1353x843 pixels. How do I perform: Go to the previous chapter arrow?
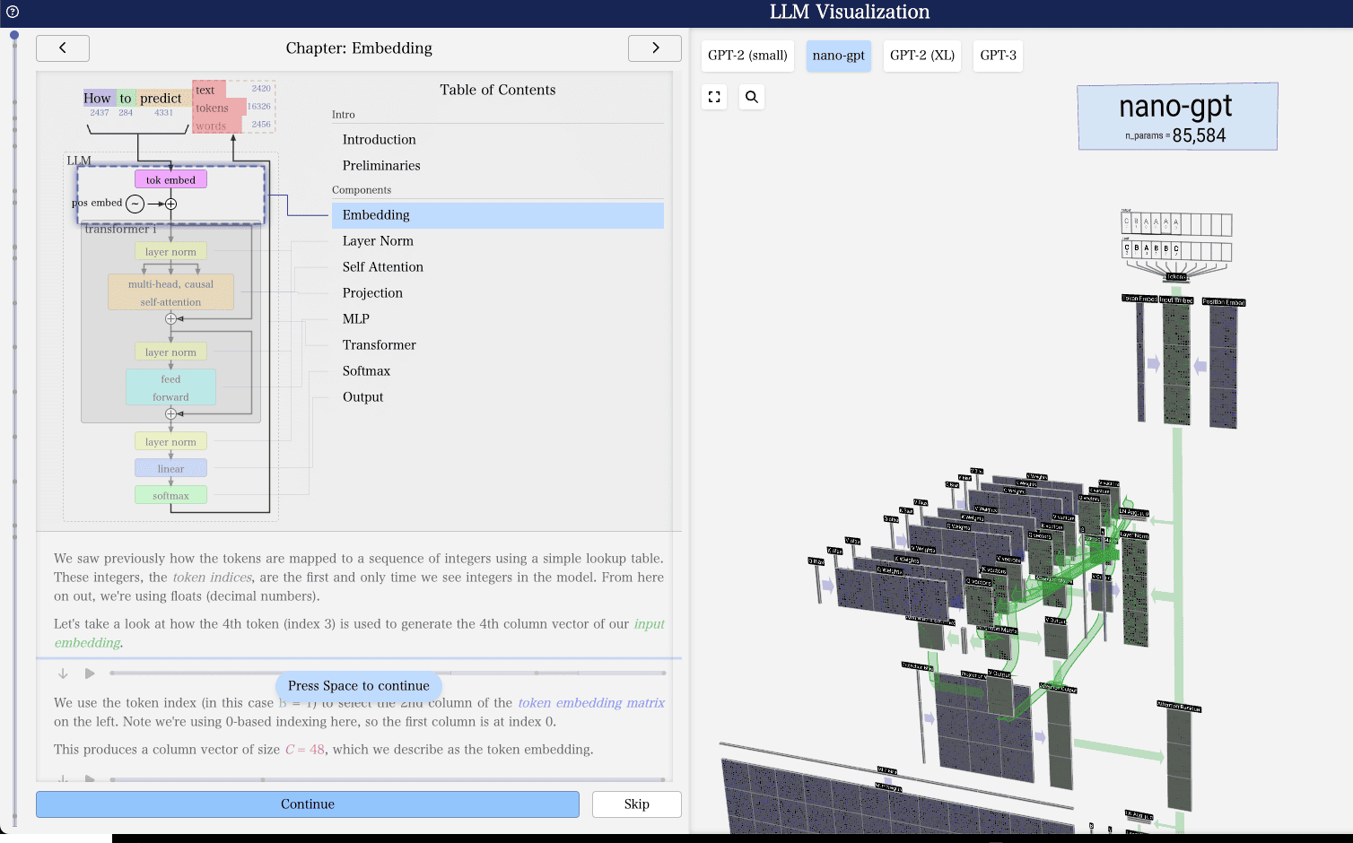63,48
